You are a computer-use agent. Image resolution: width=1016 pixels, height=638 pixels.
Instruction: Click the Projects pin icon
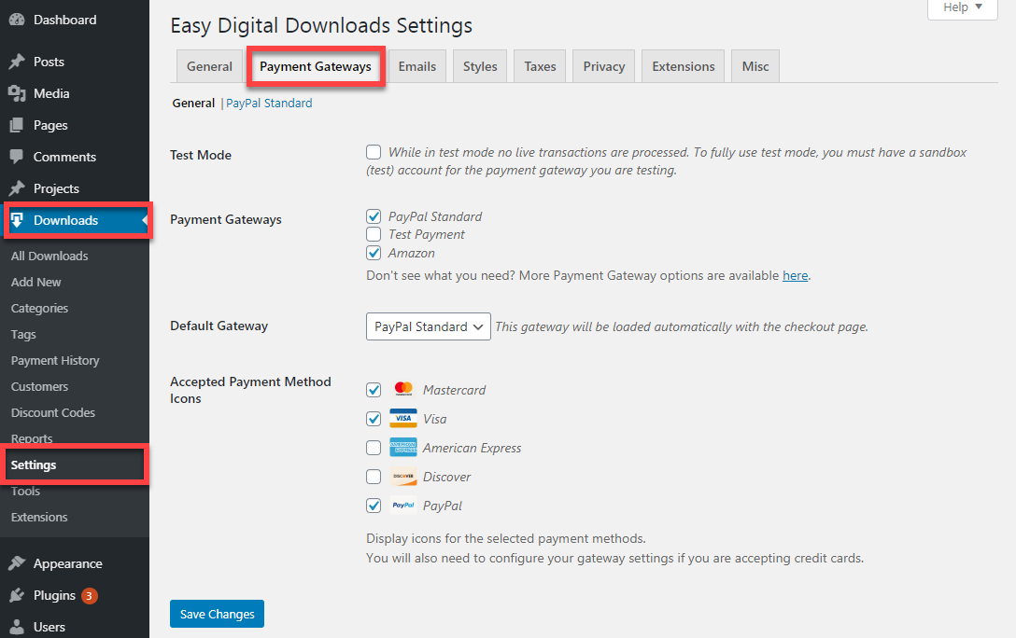click(17, 188)
